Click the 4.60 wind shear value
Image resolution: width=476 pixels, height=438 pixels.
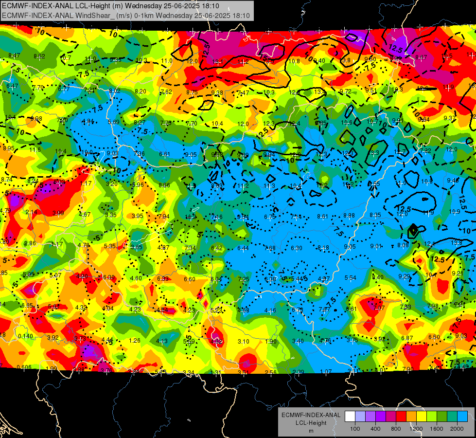[x=136, y=278]
